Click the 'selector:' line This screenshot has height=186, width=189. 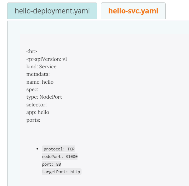tap(37, 105)
